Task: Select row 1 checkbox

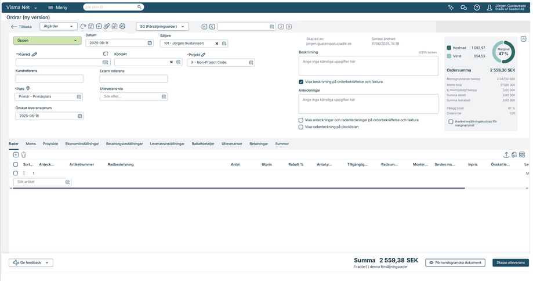Action: coord(16,173)
